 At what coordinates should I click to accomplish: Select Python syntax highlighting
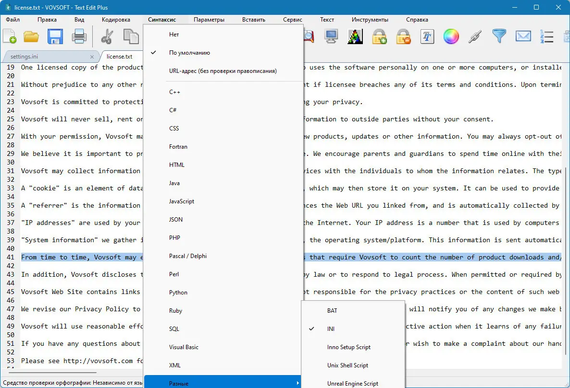tap(223, 293)
